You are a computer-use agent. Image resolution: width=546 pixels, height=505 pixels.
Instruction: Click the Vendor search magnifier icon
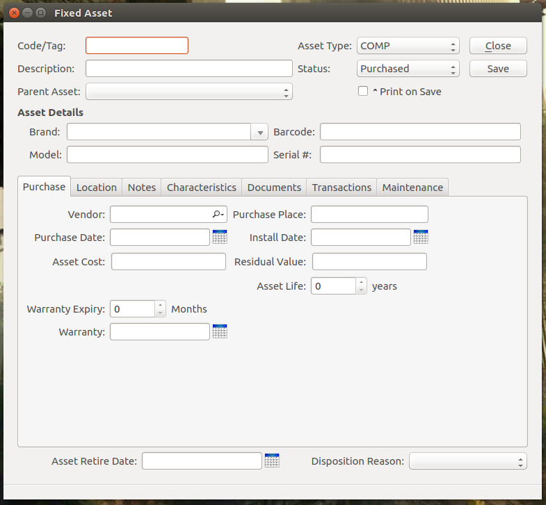pyautogui.click(x=218, y=215)
